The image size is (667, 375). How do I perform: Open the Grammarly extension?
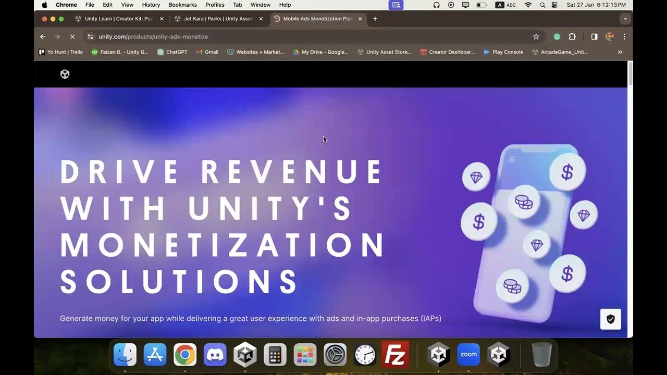click(x=557, y=36)
